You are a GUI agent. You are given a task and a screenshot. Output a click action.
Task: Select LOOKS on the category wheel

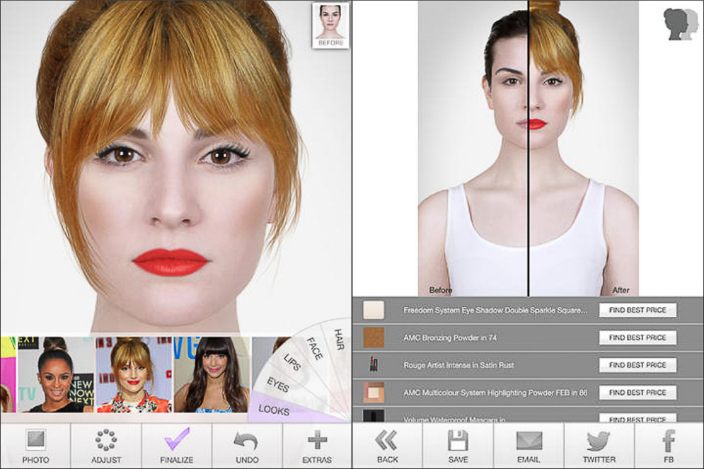pos(274,410)
